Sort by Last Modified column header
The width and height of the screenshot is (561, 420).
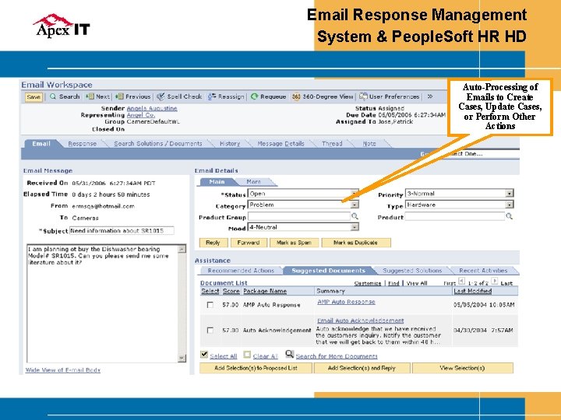click(472, 291)
